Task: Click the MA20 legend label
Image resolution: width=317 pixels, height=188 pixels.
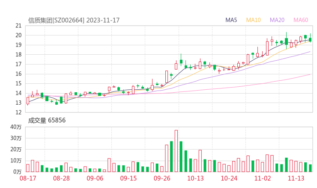Action: pos(277,20)
